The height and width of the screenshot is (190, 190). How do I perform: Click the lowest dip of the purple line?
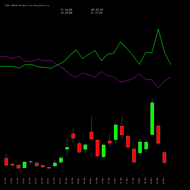158,88
